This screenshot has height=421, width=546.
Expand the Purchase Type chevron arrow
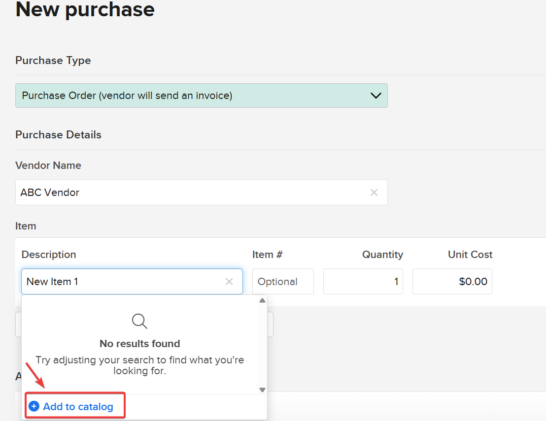[x=375, y=96]
